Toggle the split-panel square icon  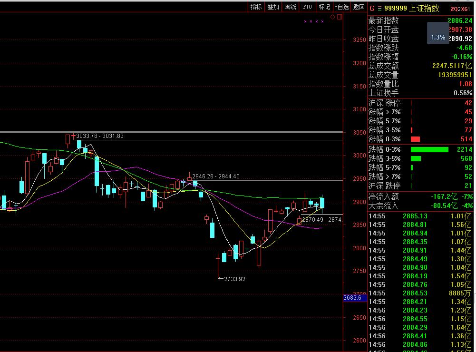339,17
